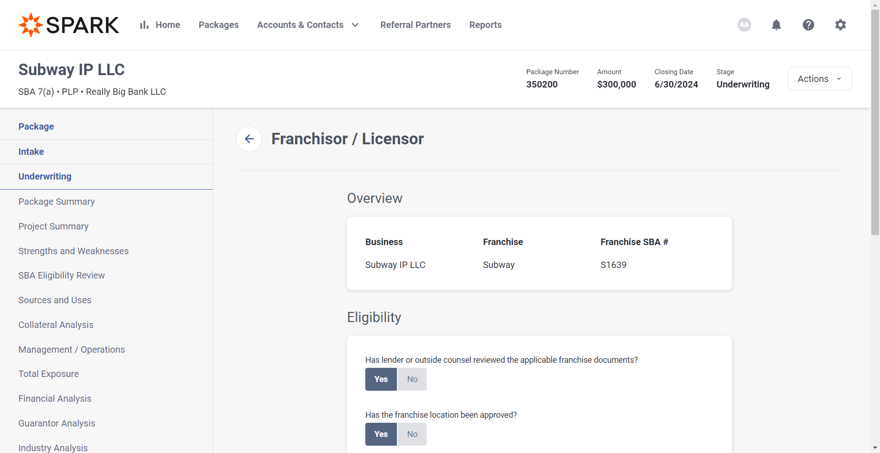Open Collateral Analysis
Screen dimensions: 880x453
55,325
